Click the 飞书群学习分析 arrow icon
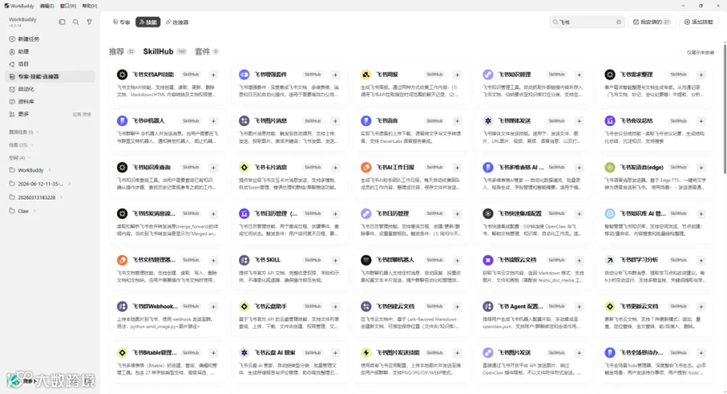Viewport: 727px width, 394px height. (x=610, y=260)
